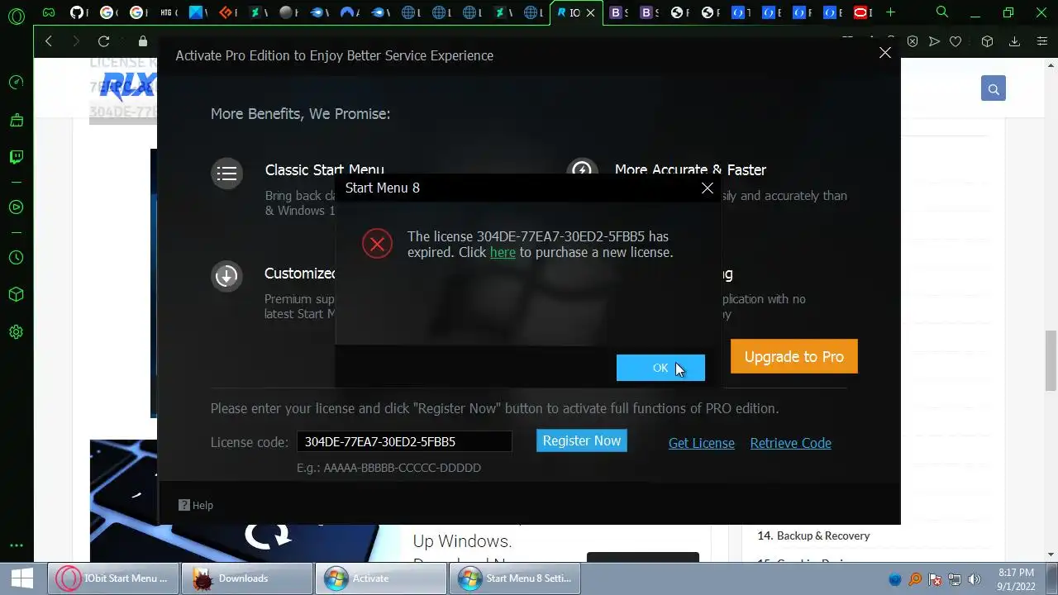Click the error X icon in the dialog

pyautogui.click(x=377, y=244)
